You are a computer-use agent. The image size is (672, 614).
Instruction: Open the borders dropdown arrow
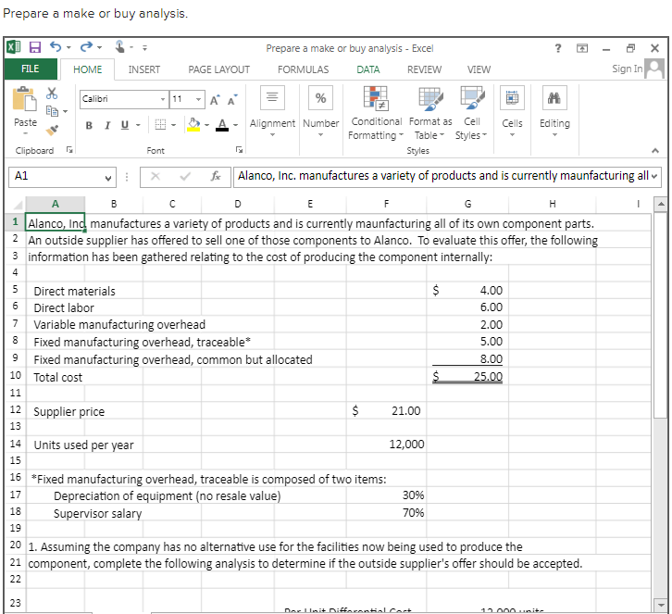[x=174, y=125]
